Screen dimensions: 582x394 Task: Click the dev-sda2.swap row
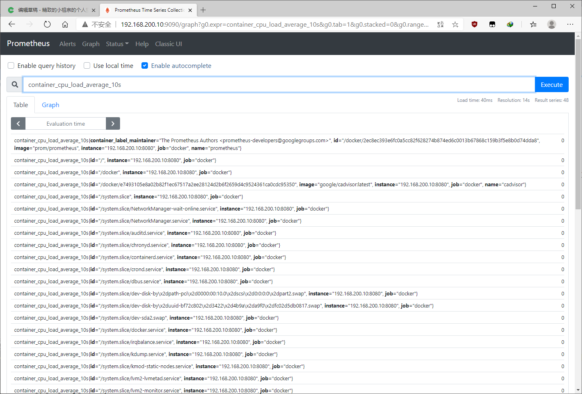coord(287,318)
